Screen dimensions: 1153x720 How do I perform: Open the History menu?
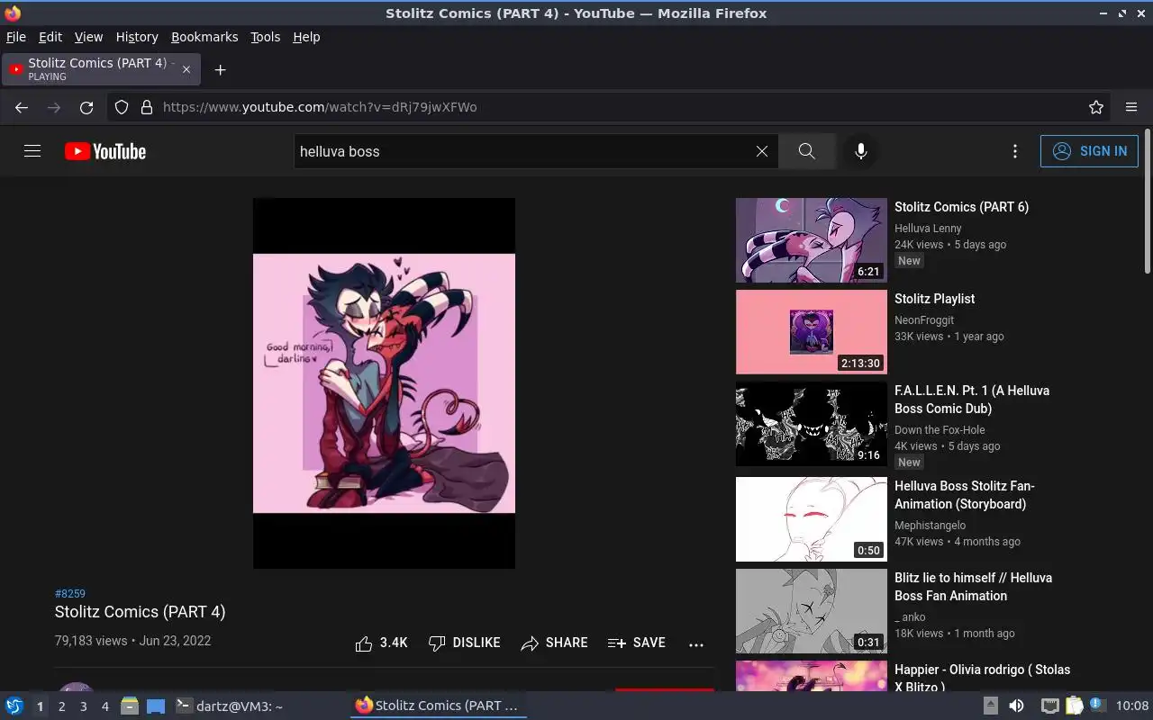(x=137, y=37)
